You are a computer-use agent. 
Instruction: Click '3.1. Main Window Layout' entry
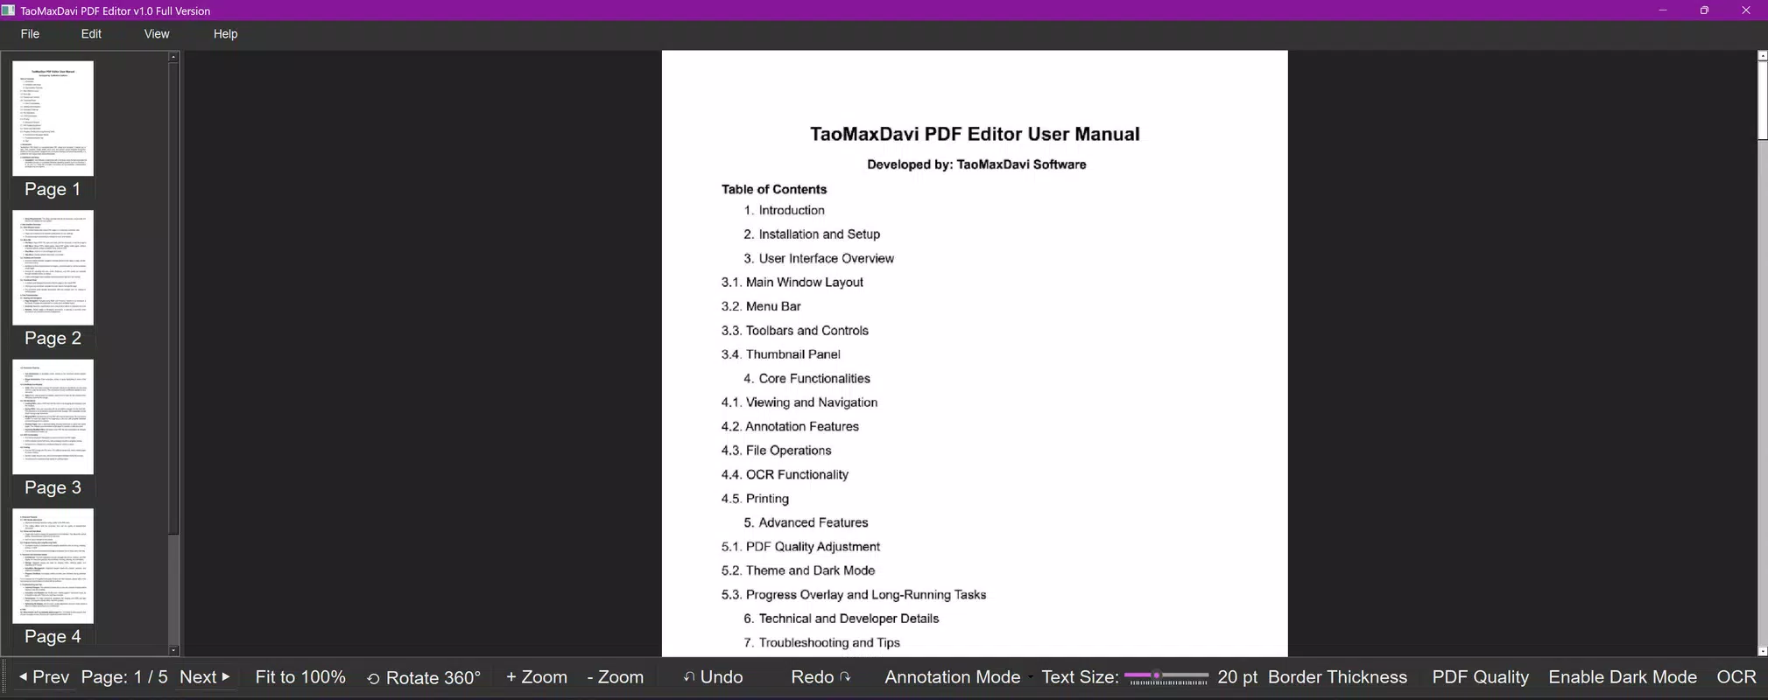[x=792, y=282]
